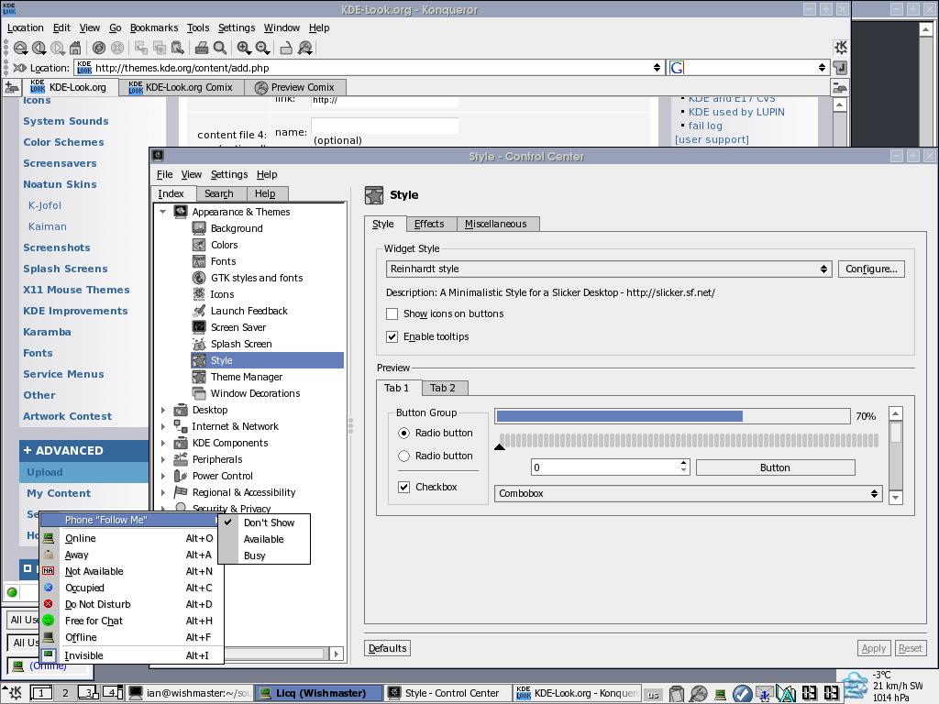Viewport: 939px width, 704px height.
Task: Click close tab icon right of tab bar
Action: pyautogui.click(x=840, y=88)
